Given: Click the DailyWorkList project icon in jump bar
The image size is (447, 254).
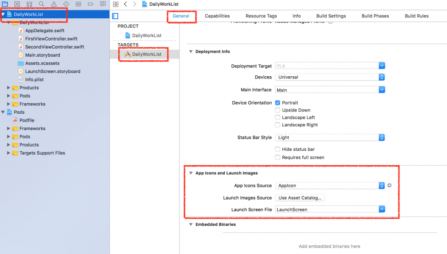Looking at the screenshot, I should tap(144, 4).
